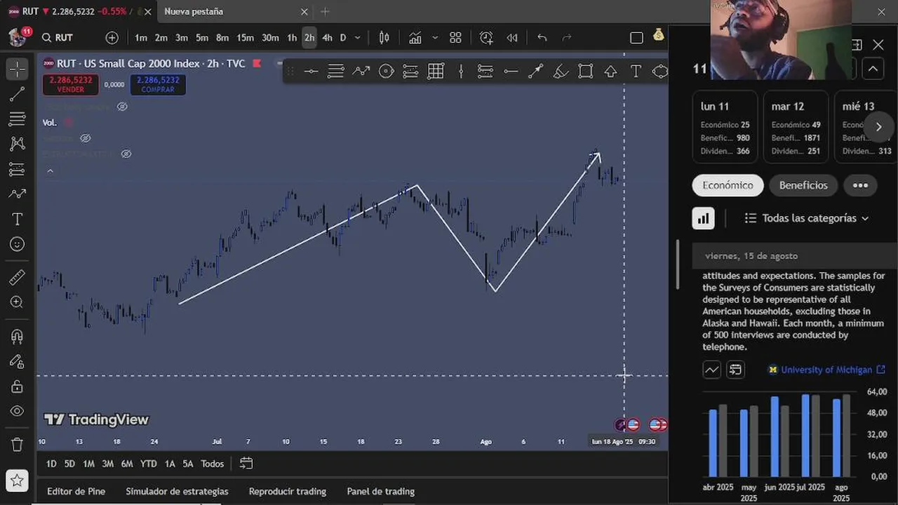Select vertical line tool in favorites toolbar
This screenshot has width=898, height=505.
tap(461, 72)
